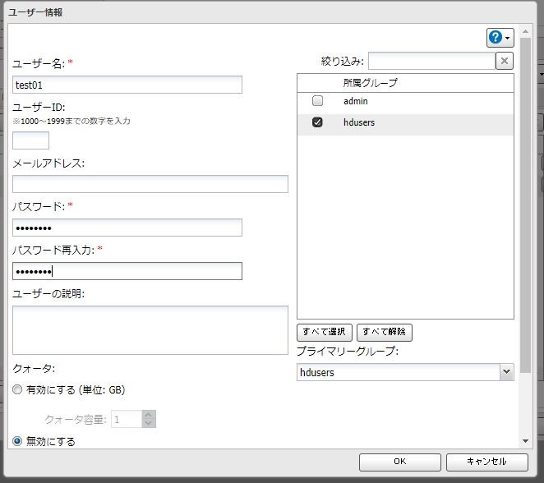Focus the 絞り込み filter input field

point(431,61)
